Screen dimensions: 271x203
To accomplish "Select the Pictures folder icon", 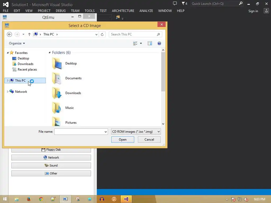I will click(x=57, y=122).
